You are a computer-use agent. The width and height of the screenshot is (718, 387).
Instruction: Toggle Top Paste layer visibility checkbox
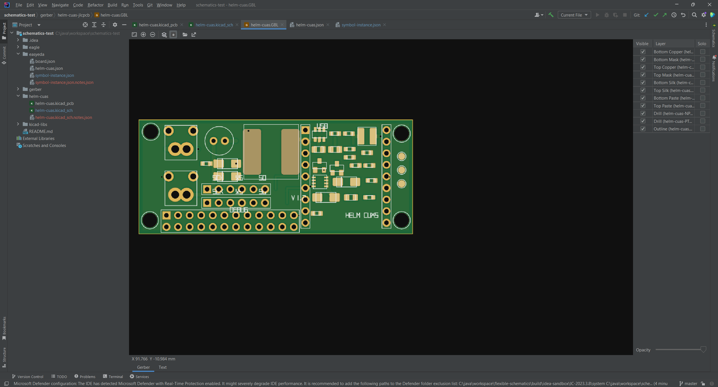(x=643, y=106)
